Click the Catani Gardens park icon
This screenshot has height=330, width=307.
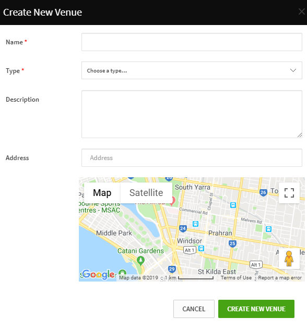(x=140, y=260)
